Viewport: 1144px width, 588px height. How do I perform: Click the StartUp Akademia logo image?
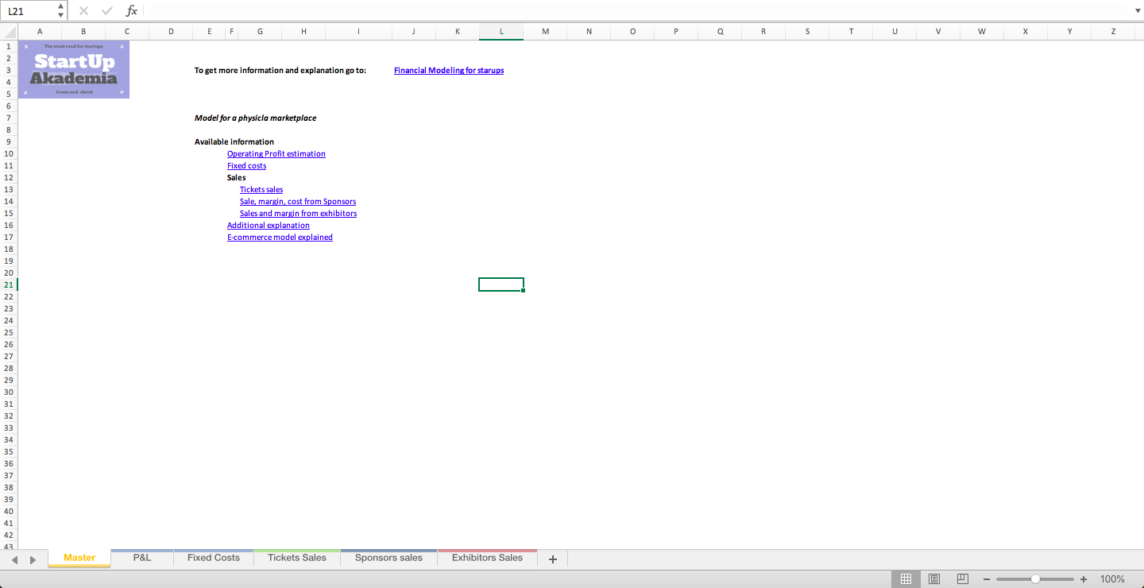(x=74, y=69)
